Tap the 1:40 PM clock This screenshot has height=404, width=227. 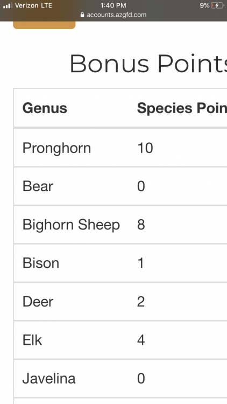click(113, 5)
